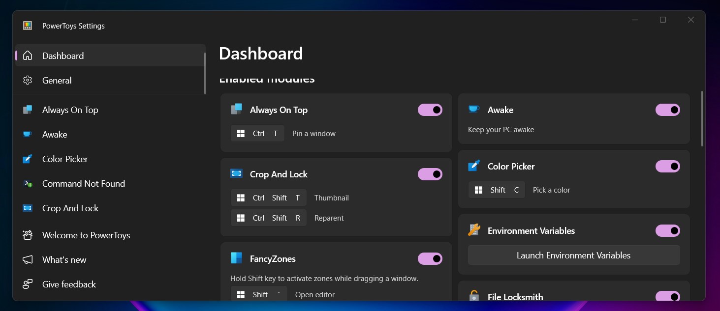Click the Welcome to PowerToys icon
The image size is (720, 311).
coord(28,235)
